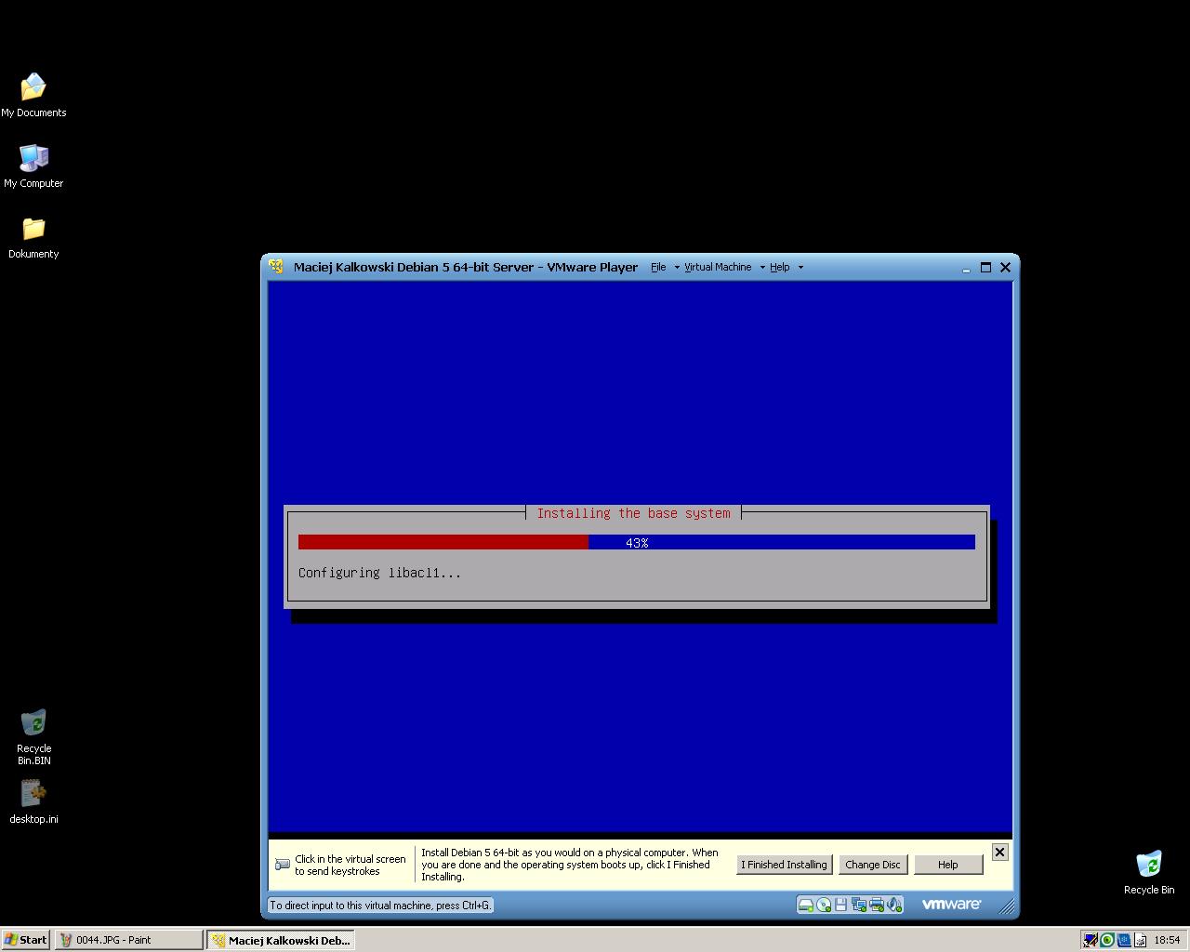This screenshot has height=952, width=1190.
Task: Click the 18:54 system clock
Action: (1167, 940)
